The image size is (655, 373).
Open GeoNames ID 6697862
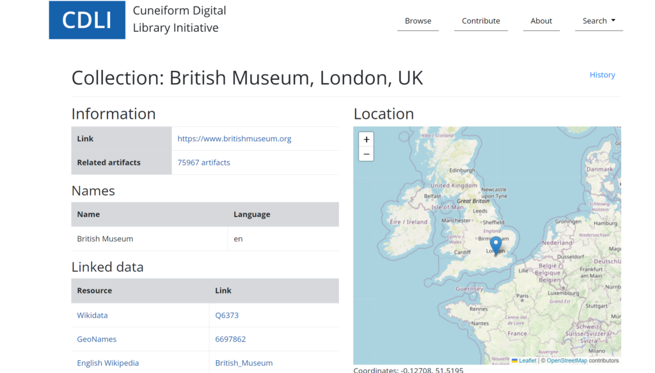click(x=230, y=339)
